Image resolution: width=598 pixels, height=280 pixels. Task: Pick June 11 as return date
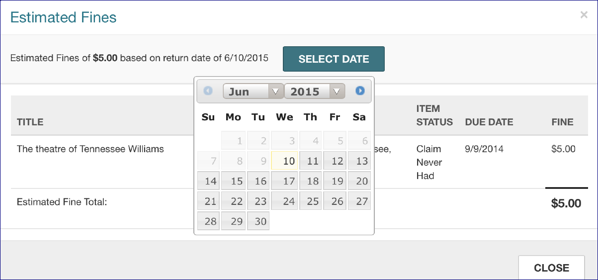pyautogui.click(x=311, y=161)
